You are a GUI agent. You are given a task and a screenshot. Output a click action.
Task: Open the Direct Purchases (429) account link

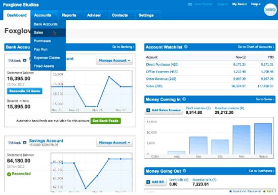point(162,64)
